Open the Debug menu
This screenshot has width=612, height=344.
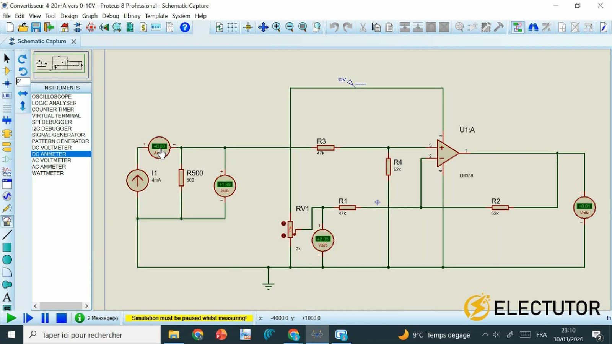[111, 16]
